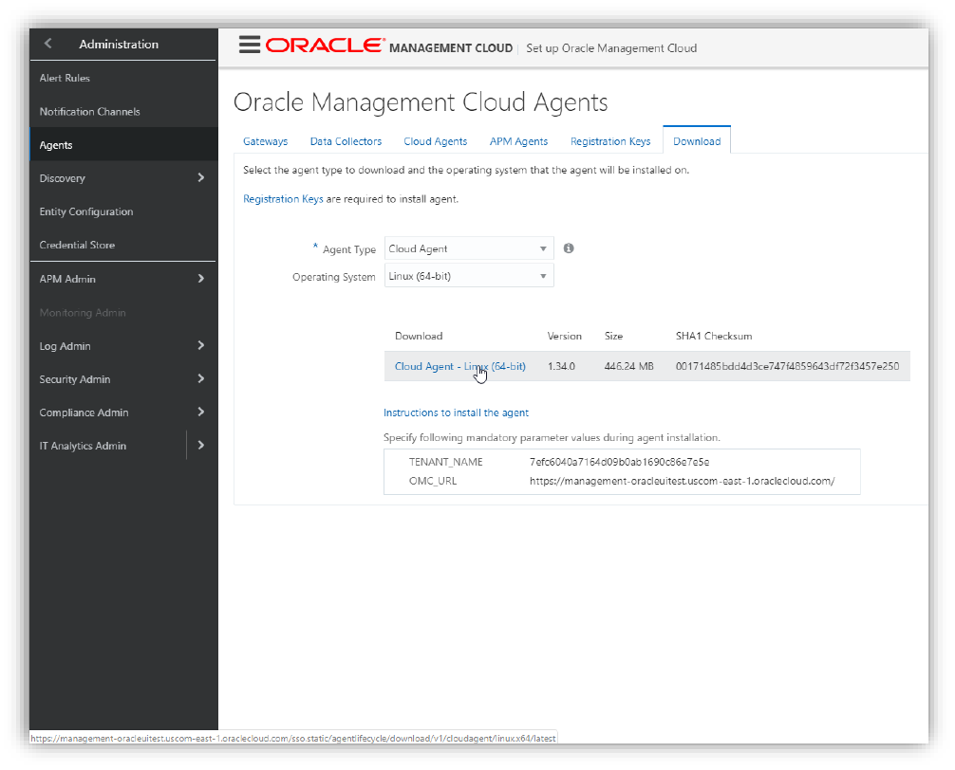Viewport: 955px width, 770px height.
Task: Expand the Discovery submenu arrow
Action: tap(201, 177)
